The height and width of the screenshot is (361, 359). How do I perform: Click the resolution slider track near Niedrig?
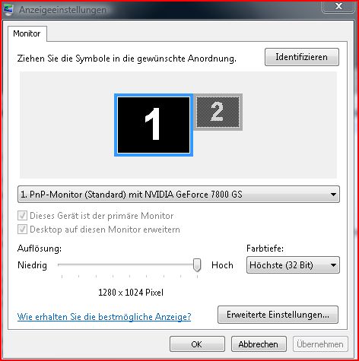point(71,265)
